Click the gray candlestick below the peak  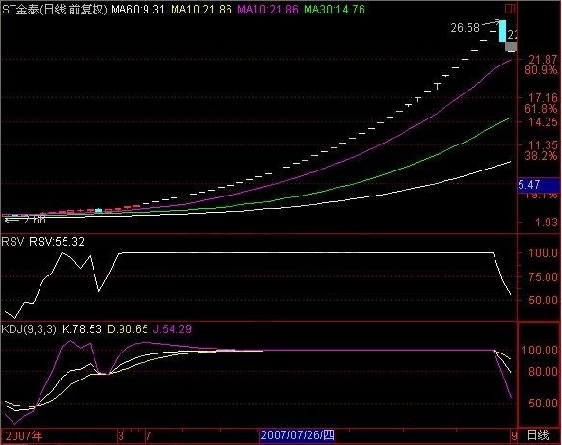(511, 46)
